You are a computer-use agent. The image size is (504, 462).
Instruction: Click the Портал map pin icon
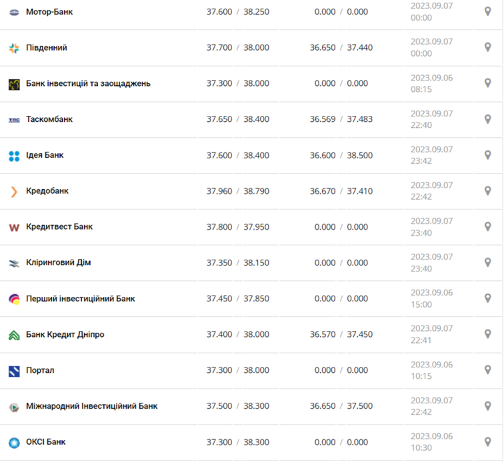(x=487, y=370)
